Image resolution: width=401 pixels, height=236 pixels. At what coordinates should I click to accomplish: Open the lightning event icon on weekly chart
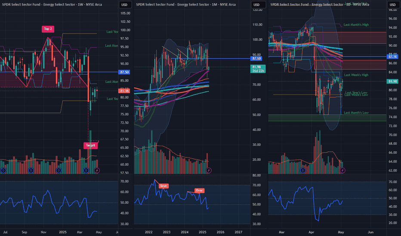click(97, 170)
